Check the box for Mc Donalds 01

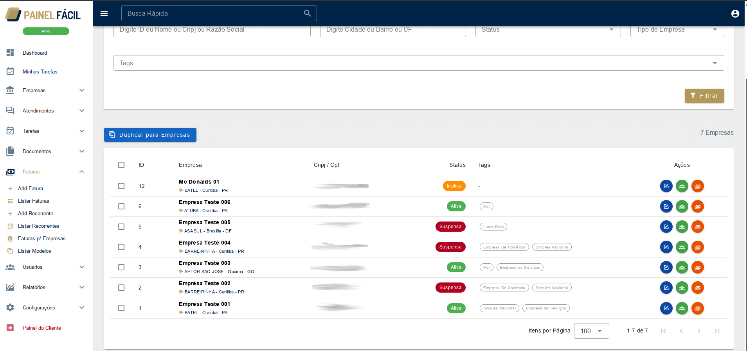click(x=121, y=186)
